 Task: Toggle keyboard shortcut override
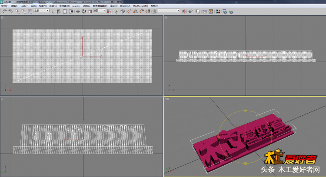[123, 11]
